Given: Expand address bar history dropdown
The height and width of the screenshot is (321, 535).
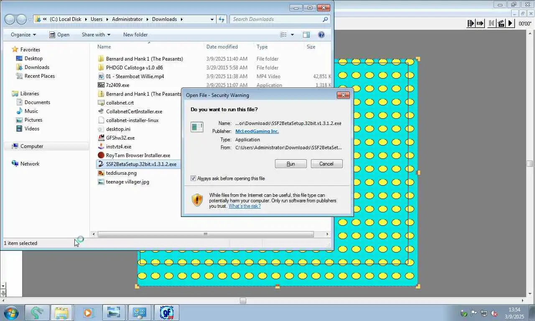Looking at the screenshot, I should (212, 19).
